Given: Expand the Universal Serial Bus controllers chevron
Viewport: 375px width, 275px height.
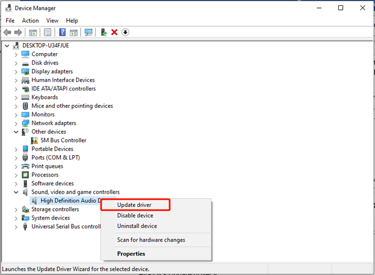Looking at the screenshot, I should pos(16,227).
